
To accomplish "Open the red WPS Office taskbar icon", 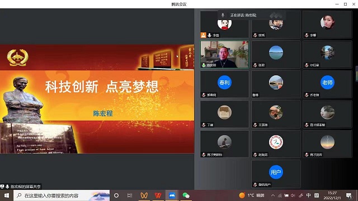I will 158,195.
